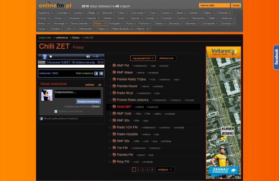Select country Wielka Brytania
This screenshot has height=181, width=279.
coord(122,29)
